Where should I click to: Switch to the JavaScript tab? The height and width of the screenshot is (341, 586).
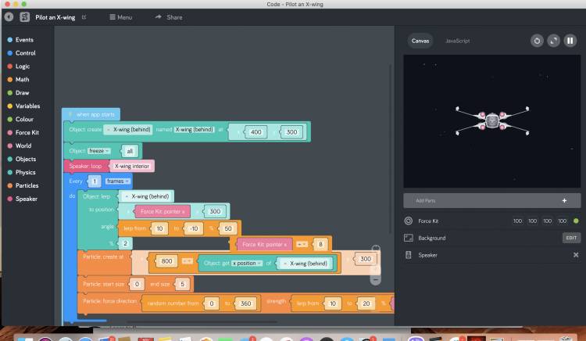coord(457,41)
